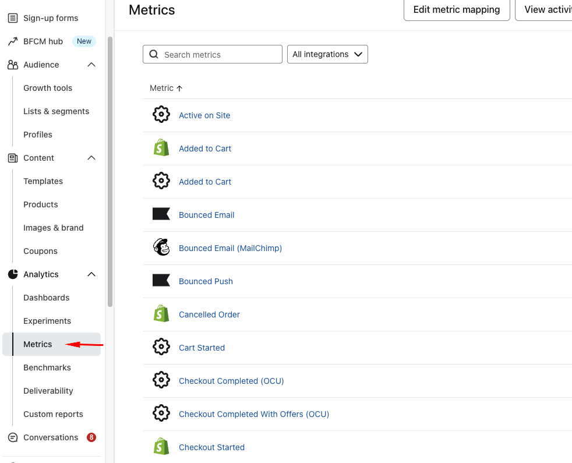Screen dimensions: 572x463
Task: Open the All integrations dropdown
Action: tap(327, 54)
